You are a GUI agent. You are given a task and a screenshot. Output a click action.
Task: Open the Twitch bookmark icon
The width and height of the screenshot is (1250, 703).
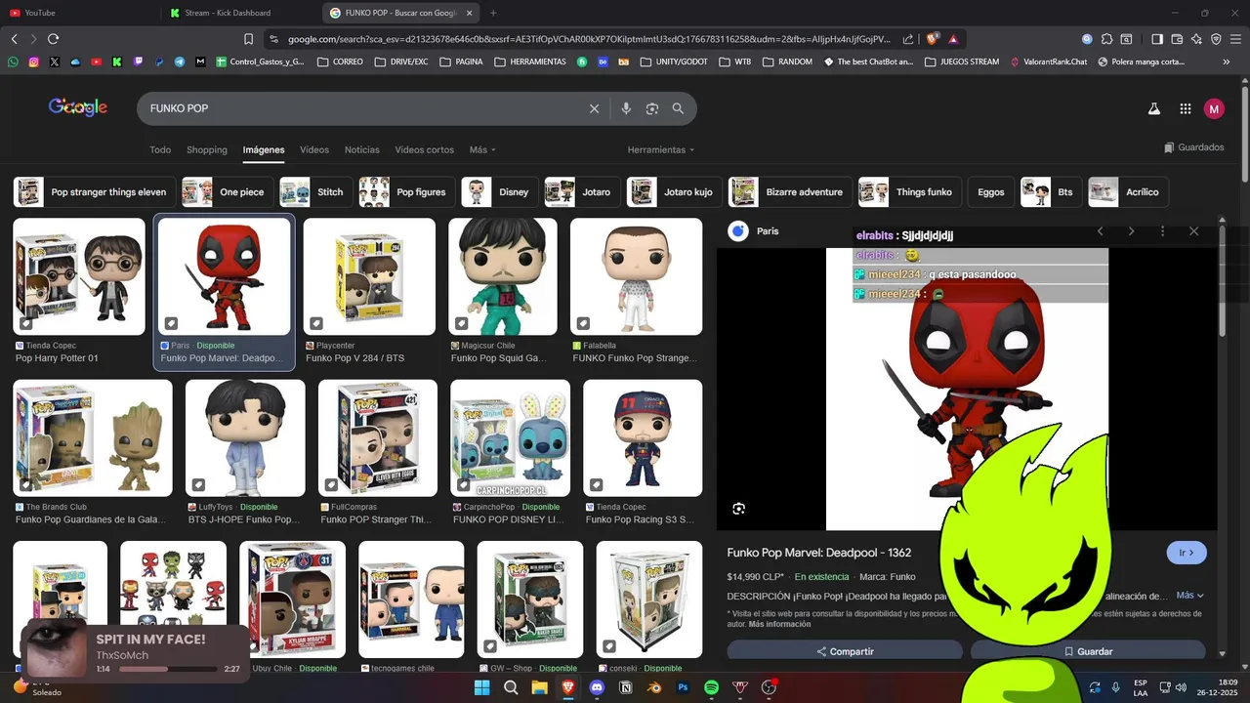[138, 62]
